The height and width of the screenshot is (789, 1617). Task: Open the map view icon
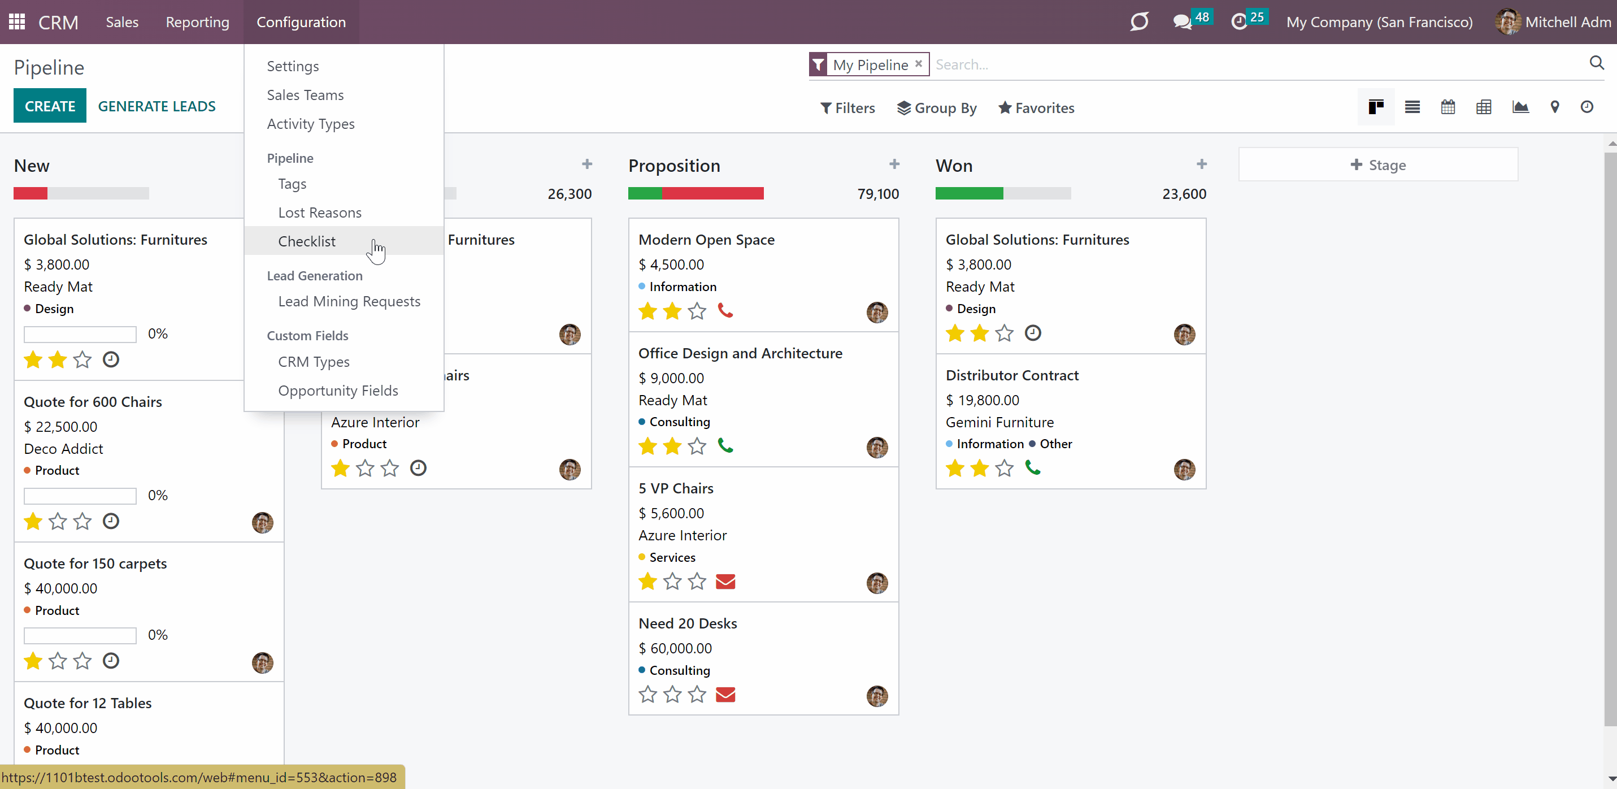tap(1554, 107)
